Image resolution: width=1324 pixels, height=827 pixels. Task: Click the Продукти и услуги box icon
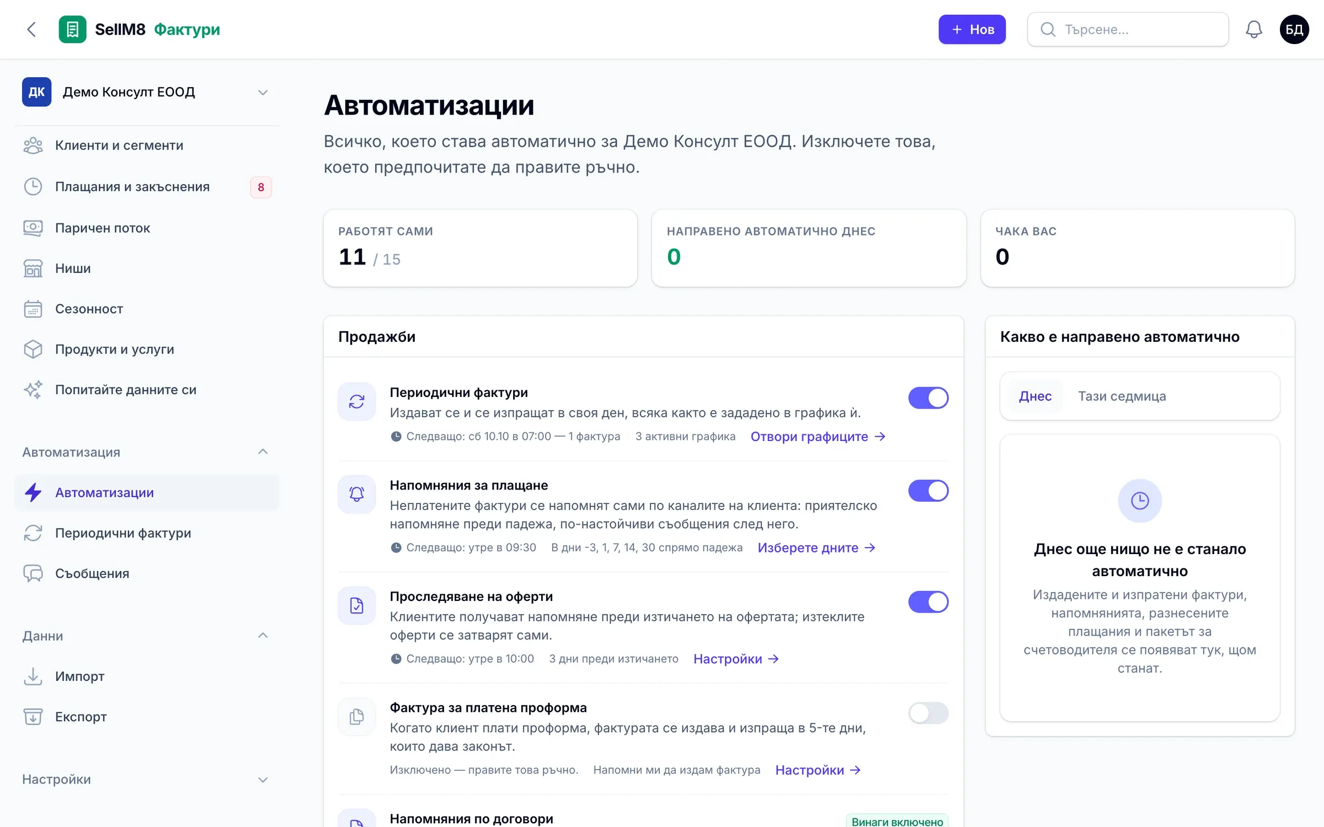(x=33, y=349)
